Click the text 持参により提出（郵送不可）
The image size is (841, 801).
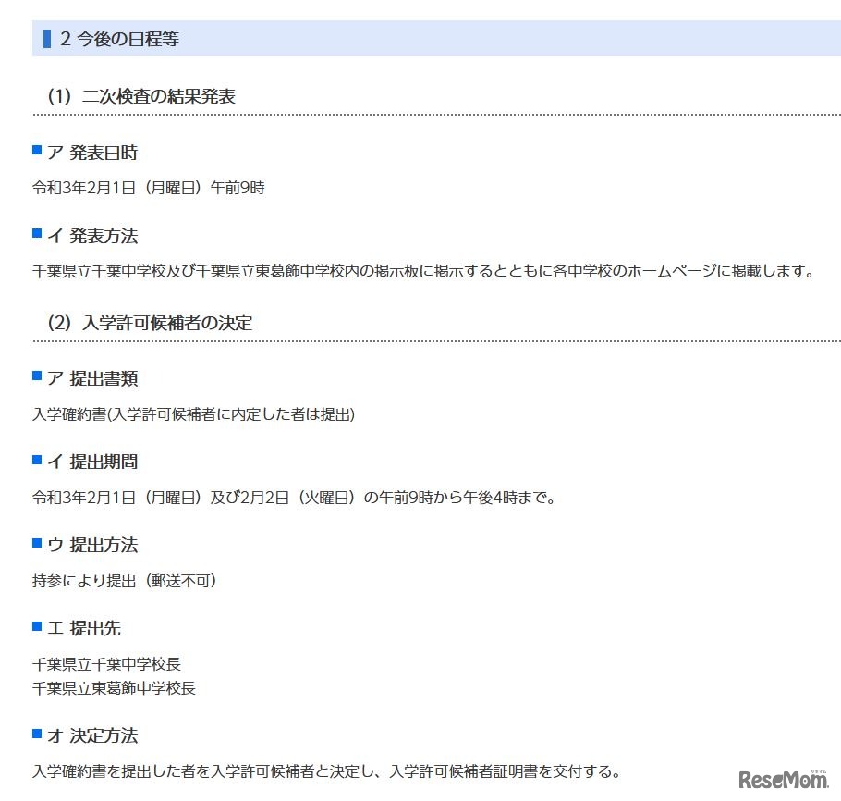pos(121,581)
